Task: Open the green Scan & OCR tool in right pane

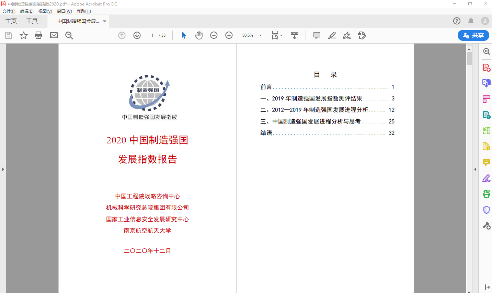Action: point(487,194)
